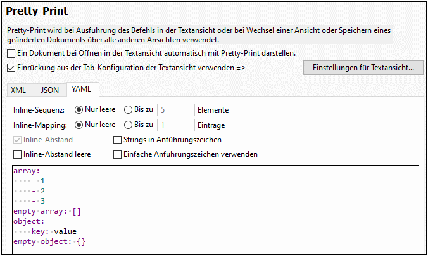This screenshot has width=428, height=256.
Task: Select Nur leere for Inline-Mapping
Action: (x=79, y=125)
